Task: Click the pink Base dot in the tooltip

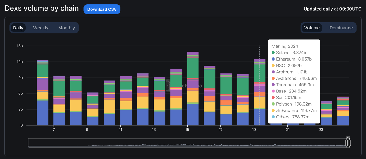Action: pyautogui.click(x=273, y=91)
